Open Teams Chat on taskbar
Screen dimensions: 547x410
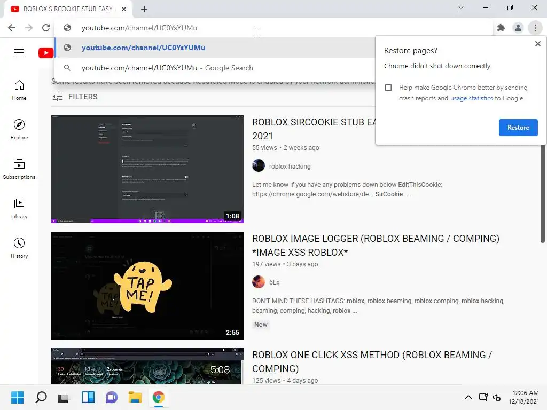111,397
